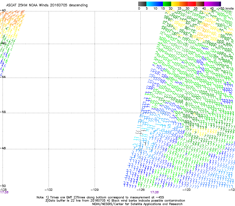The image size is (235, 206).
Task: Click the -46 latitude axis label
Action: (3, 112)
